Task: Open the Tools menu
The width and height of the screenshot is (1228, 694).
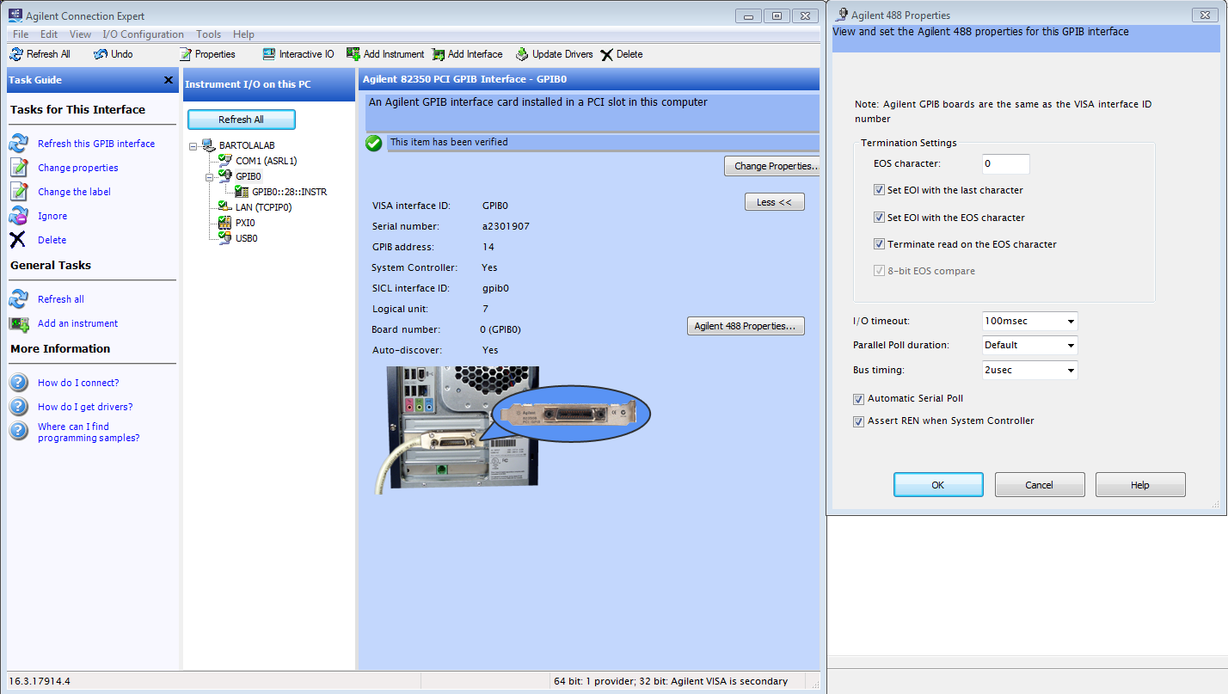Action: [x=208, y=34]
